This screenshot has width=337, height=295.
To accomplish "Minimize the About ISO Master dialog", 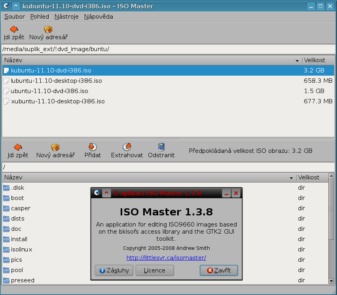I will coord(226,193).
